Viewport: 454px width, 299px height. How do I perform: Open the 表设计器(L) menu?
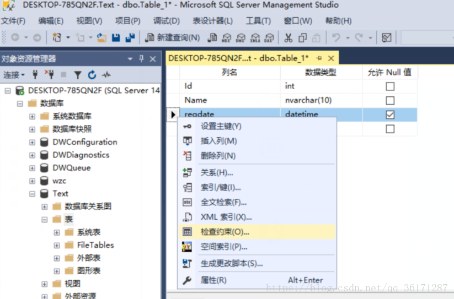[x=212, y=21]
